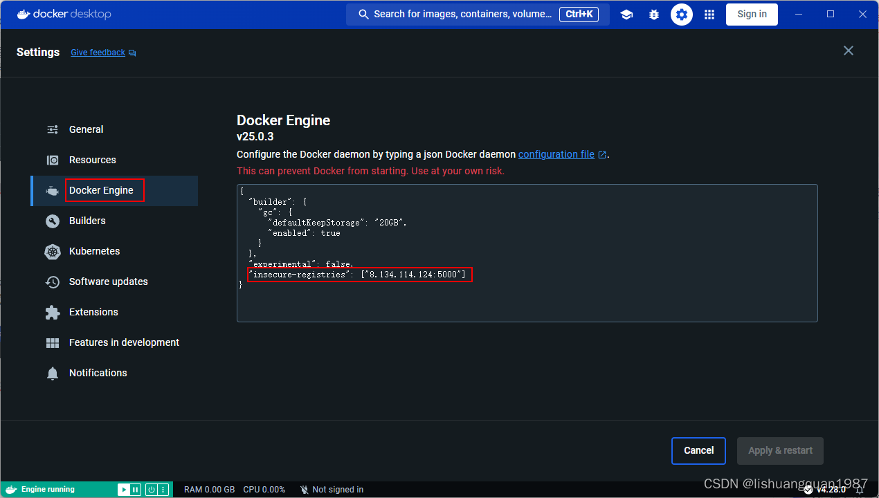Image resolution: width=879 pixels, height=498 pixels.
Task: Click the external link icon beside configuration file
Action: (602, 155)
